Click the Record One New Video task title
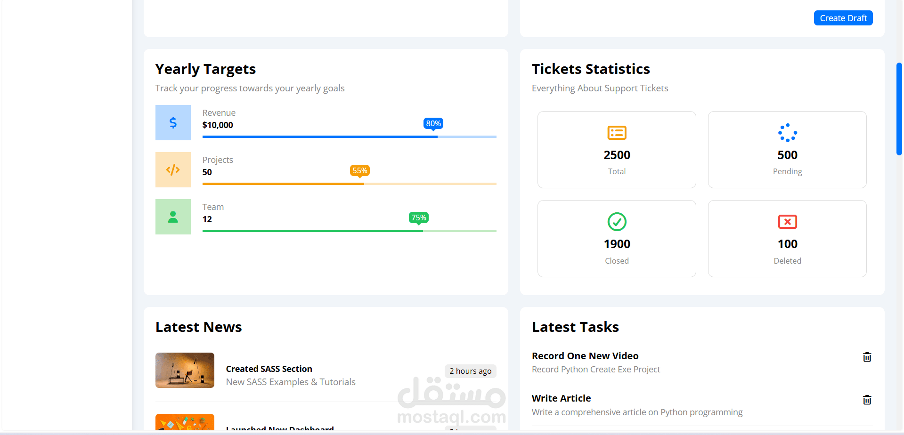This screenshot has height=435, width=904. (585, 356)
